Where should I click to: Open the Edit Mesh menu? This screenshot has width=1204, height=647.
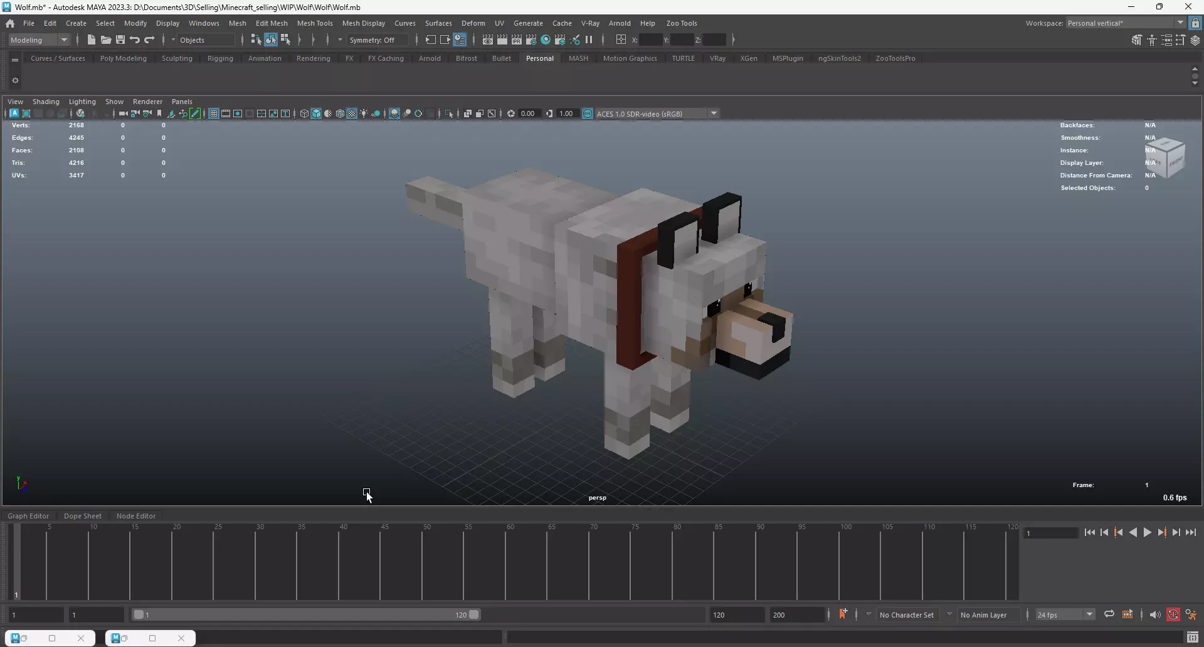272,23
